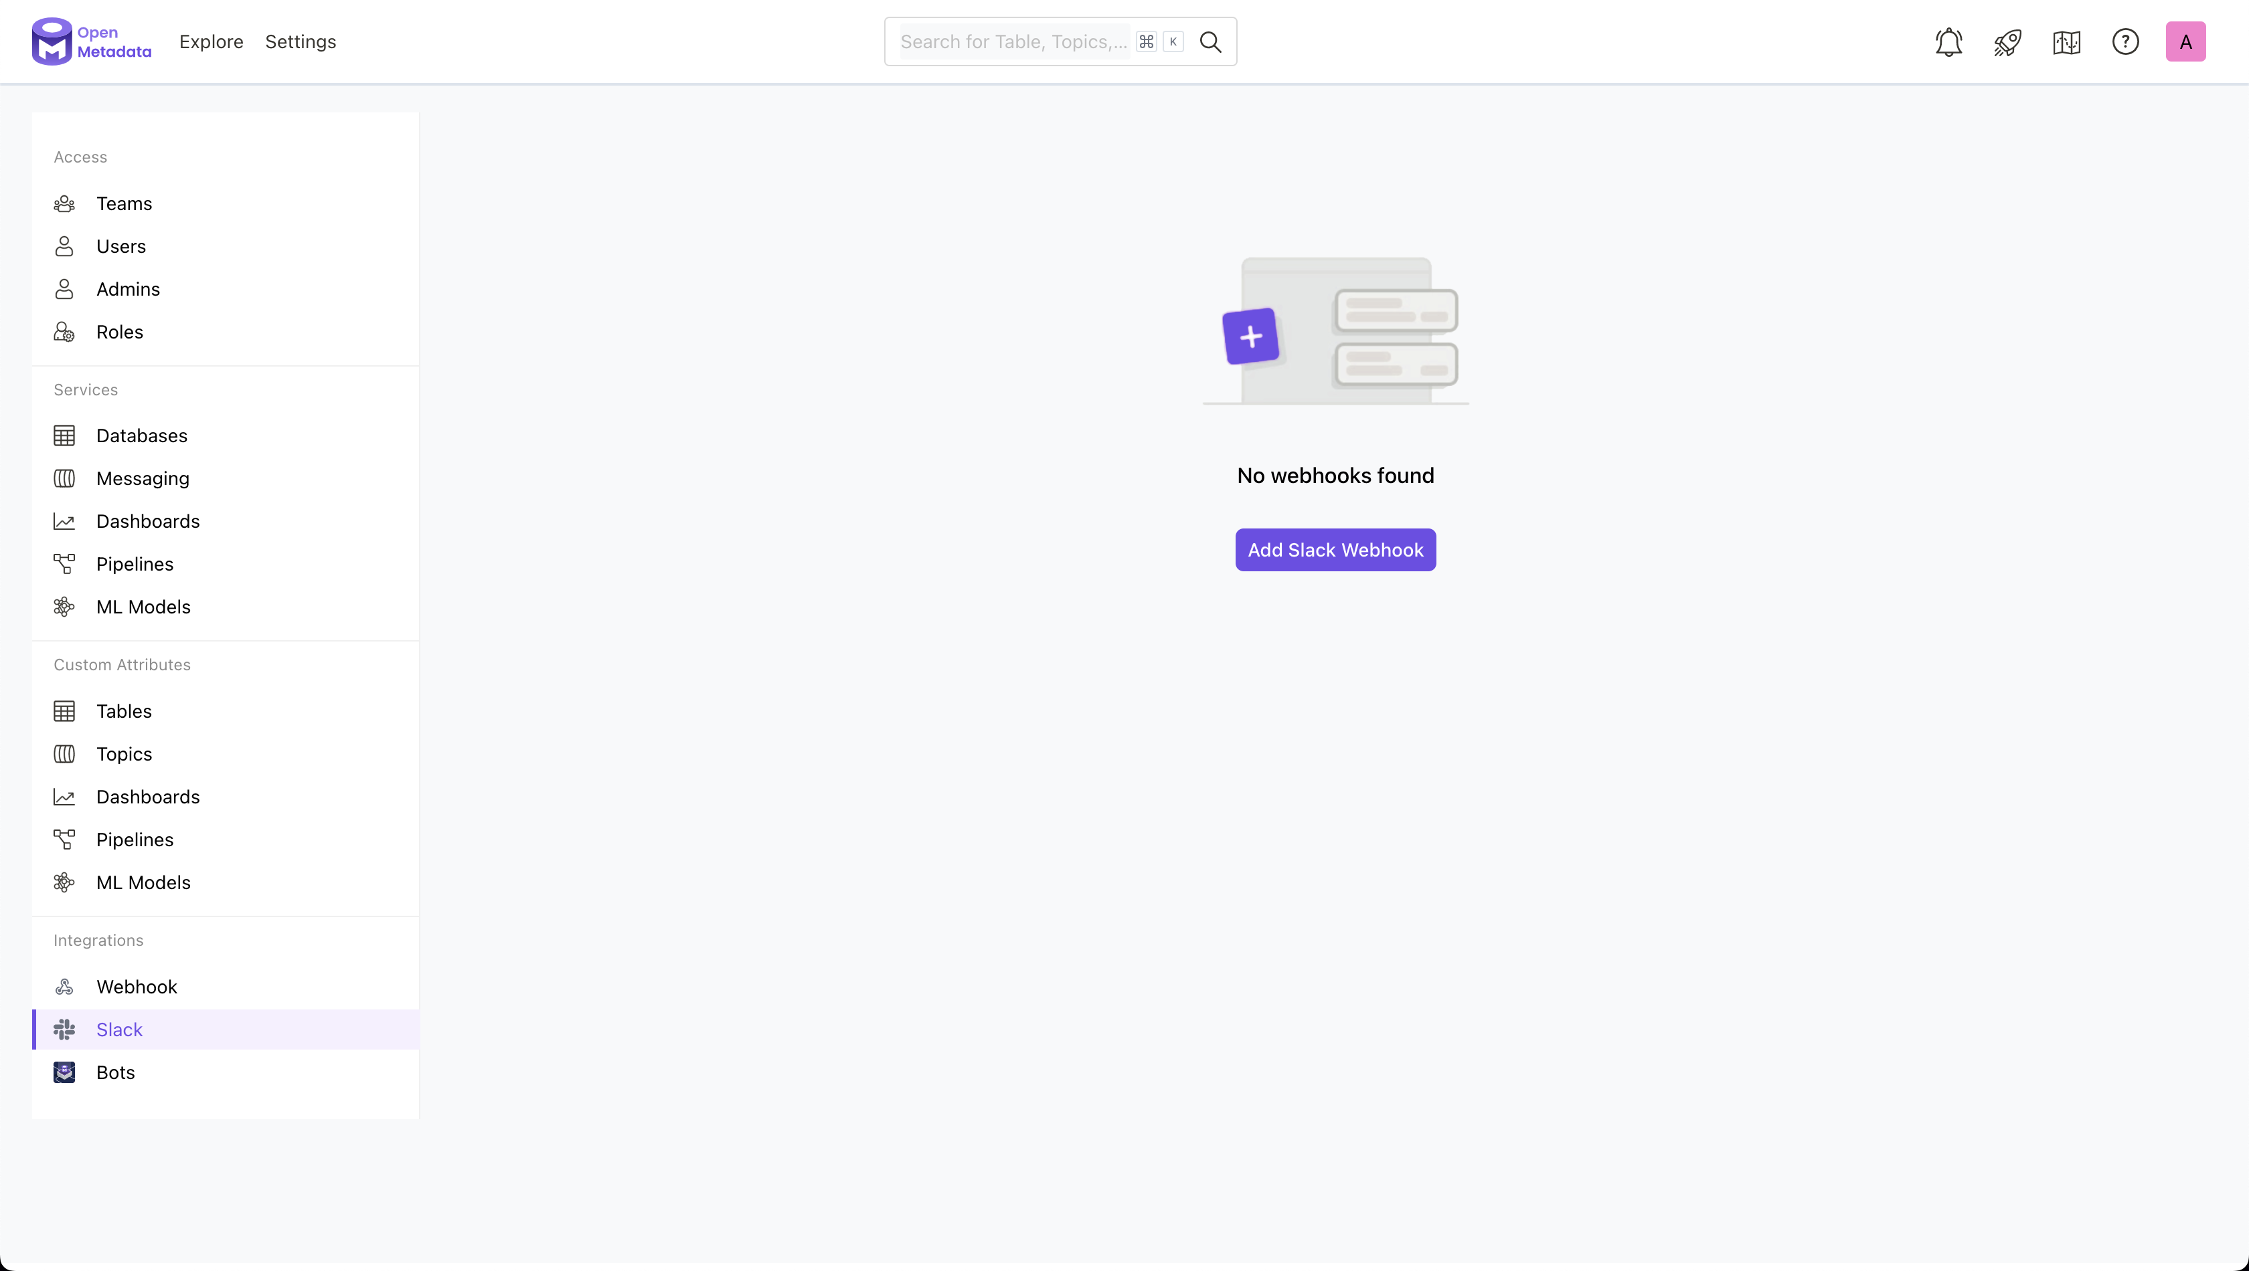Click the OpenMetadata logo
Screen dimensions: 2249x1271
tap(91, 42)
